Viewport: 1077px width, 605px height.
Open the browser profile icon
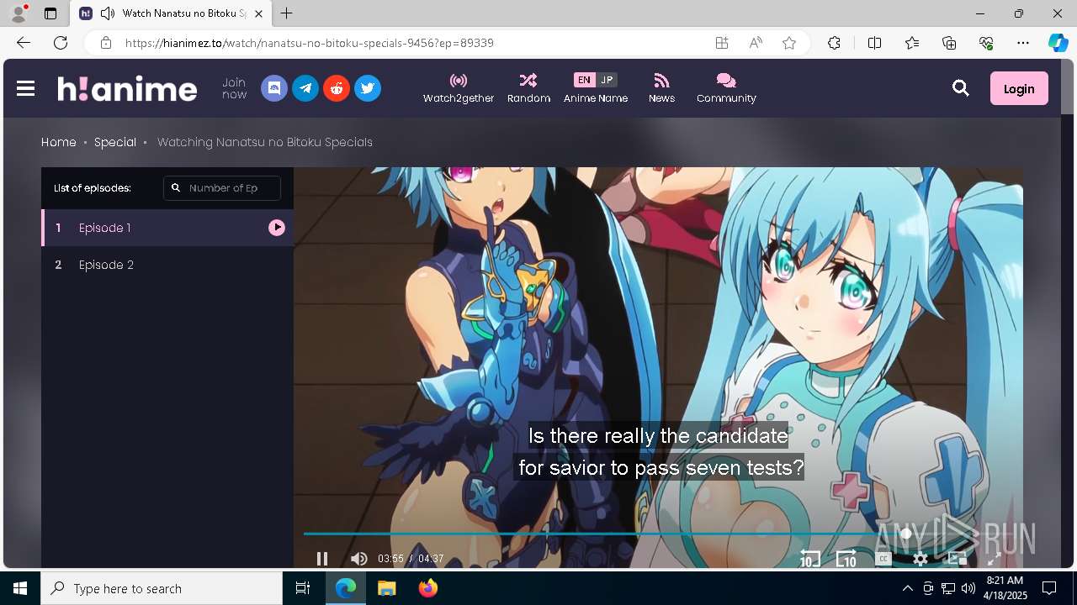tap(19, 13)
